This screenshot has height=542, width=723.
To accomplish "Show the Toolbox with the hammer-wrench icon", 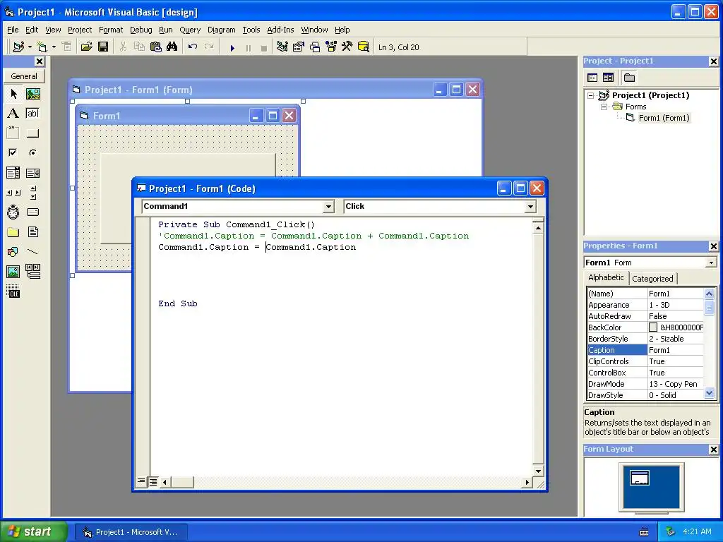I will 347,47.
